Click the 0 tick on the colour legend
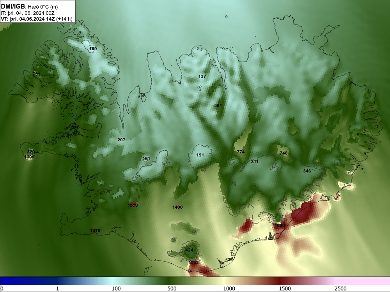The image size is (390, 292). pyautogui.click(x=2, y=288)
